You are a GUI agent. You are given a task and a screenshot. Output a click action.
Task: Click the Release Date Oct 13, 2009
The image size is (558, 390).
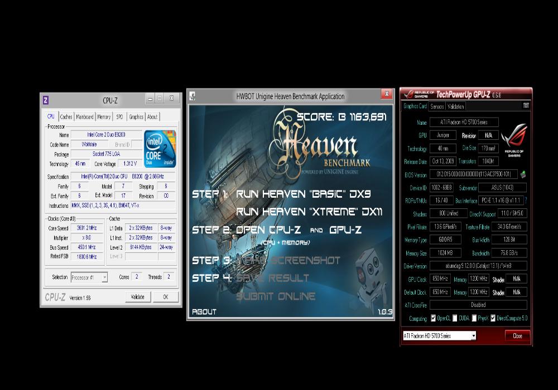point(443,161)
